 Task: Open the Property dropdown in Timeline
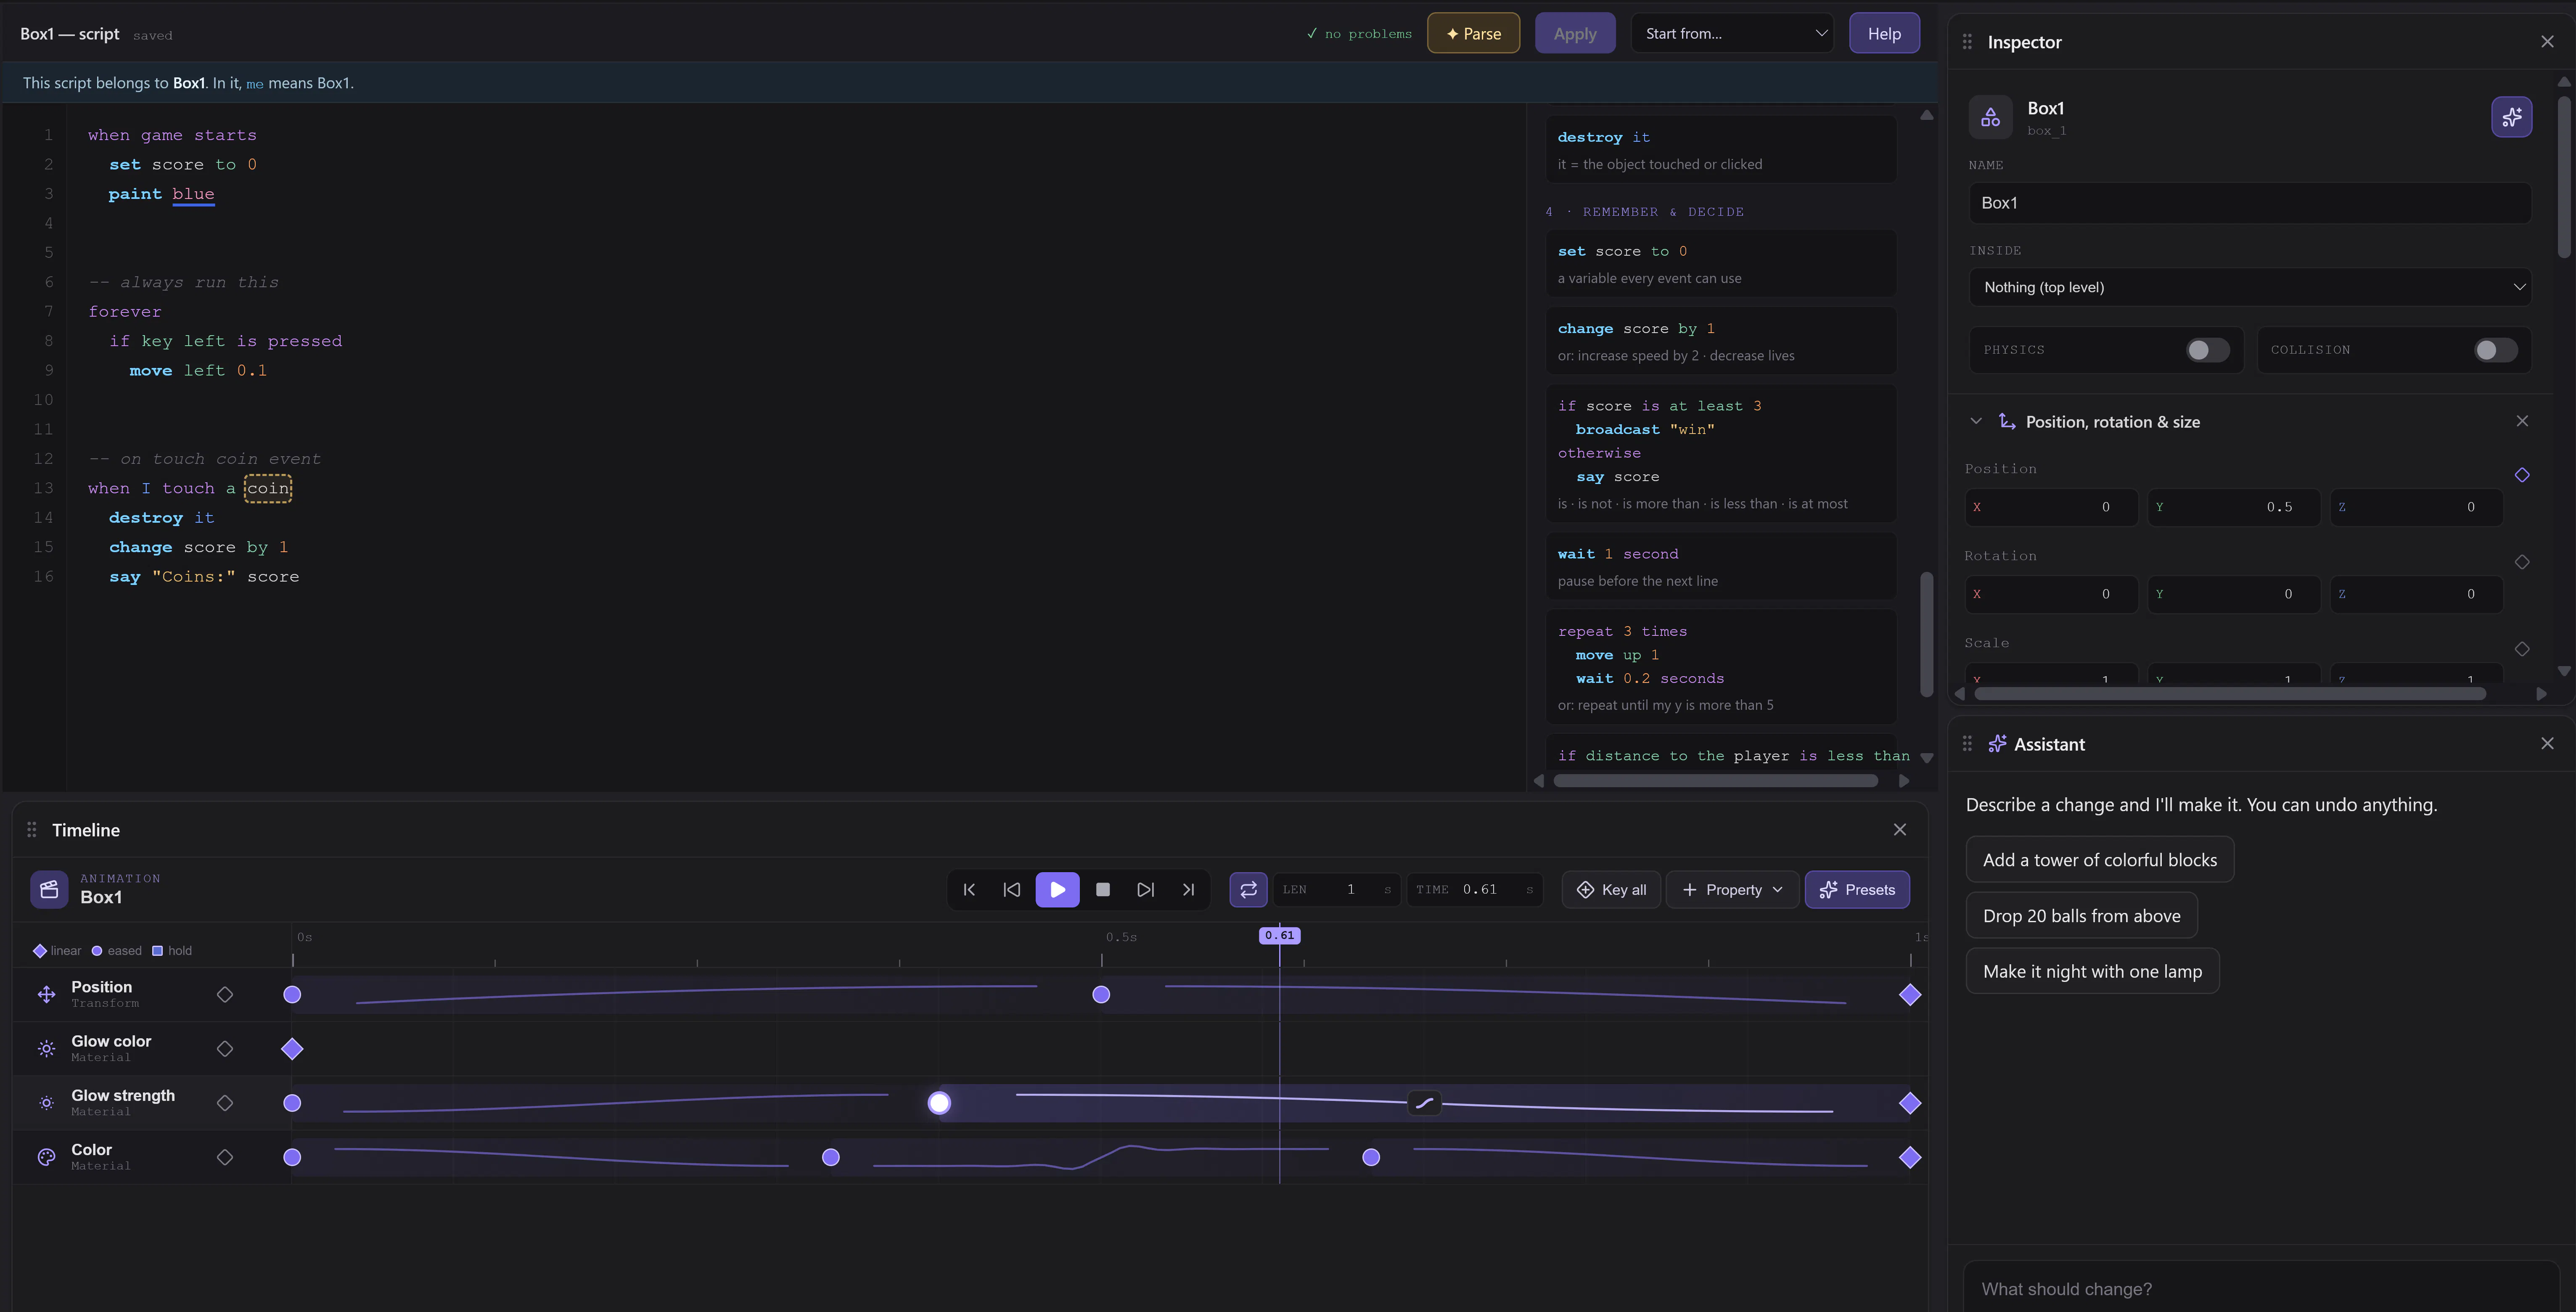click(1732, 889)
